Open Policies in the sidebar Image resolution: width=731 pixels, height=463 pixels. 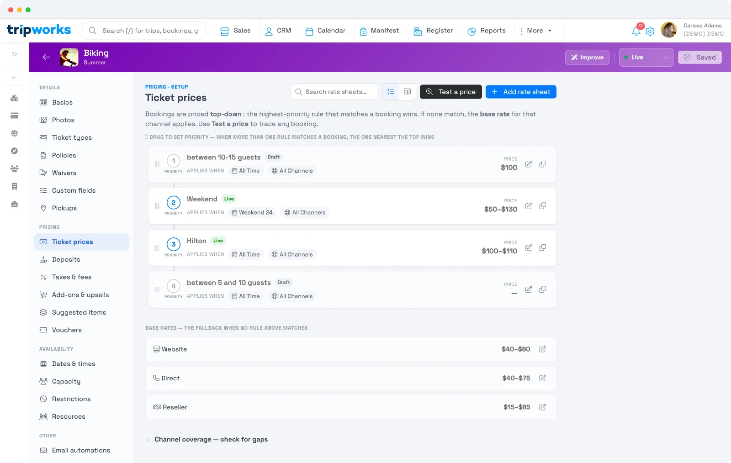81,155
